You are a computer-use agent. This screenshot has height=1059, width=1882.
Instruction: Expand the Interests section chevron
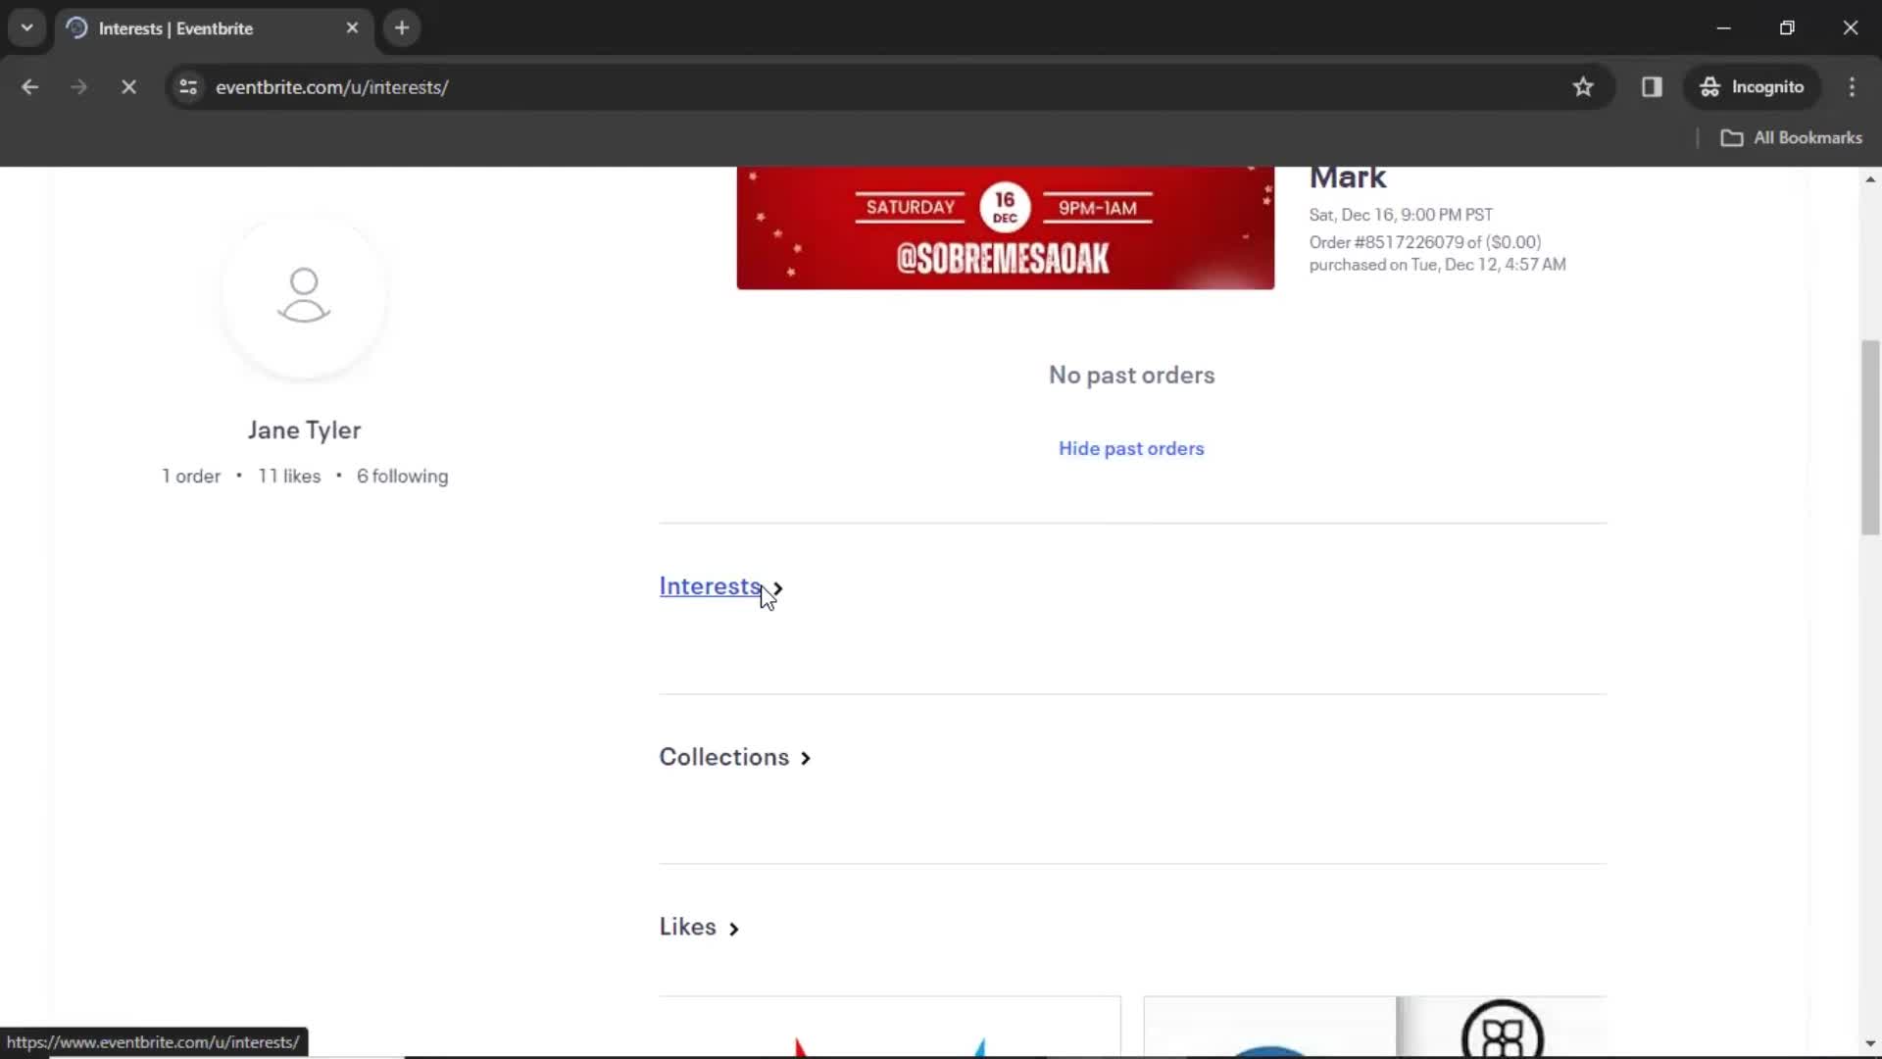(x=779, y=587)
